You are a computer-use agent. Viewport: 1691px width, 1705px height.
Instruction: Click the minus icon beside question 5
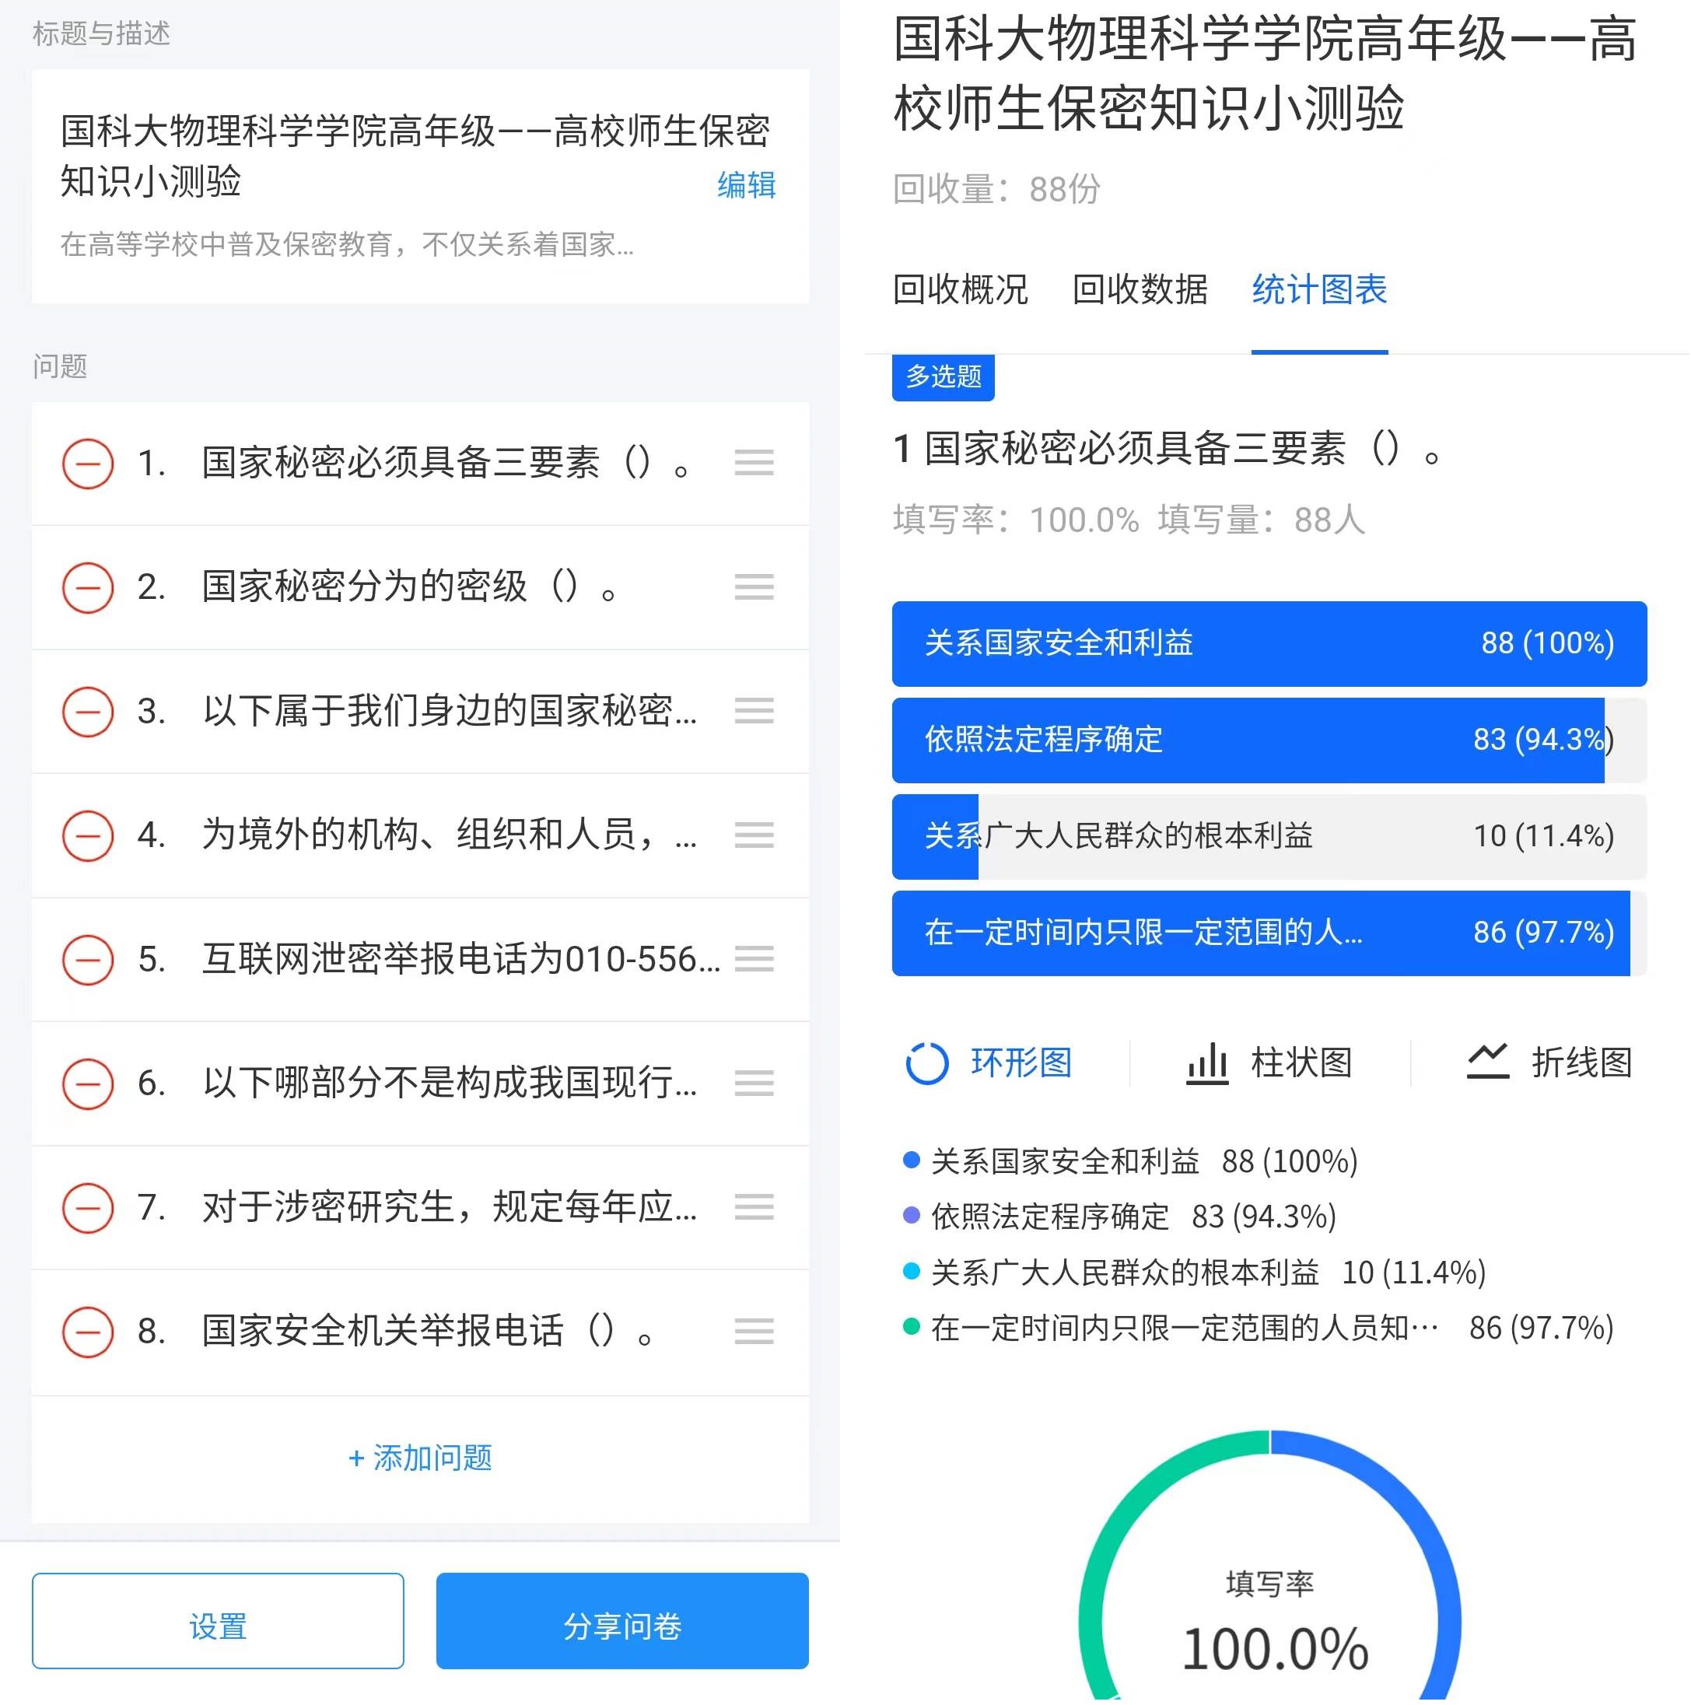point(87,959)
